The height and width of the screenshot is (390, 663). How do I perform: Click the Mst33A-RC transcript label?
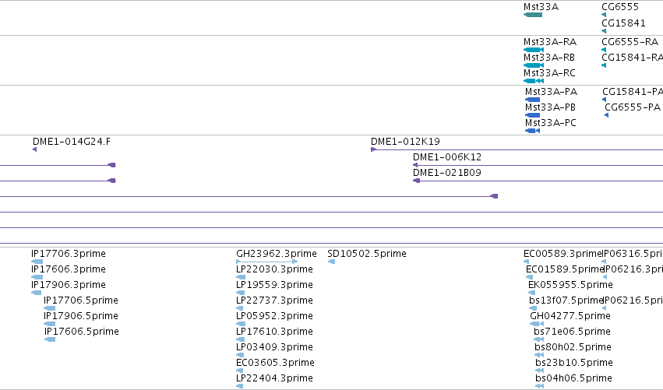pyautogui.click(x=549, y=73)
